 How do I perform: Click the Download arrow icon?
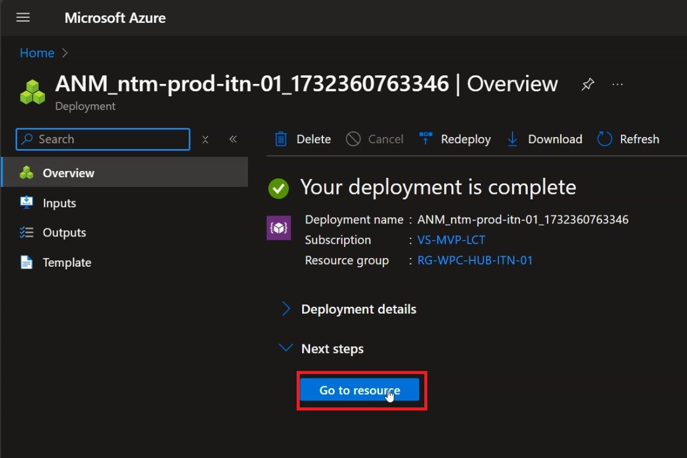pyautogui.click(x=512, y=139)
